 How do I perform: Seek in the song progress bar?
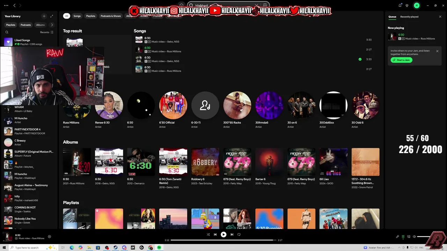223,240
